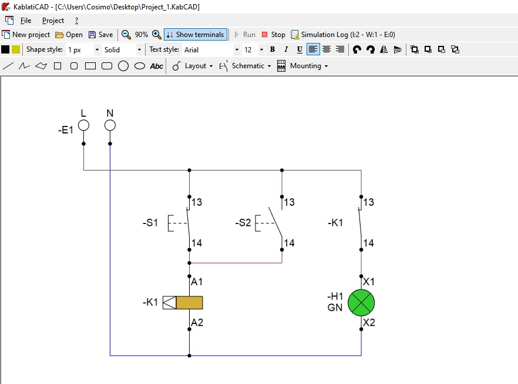Zoom out with the minus magnifier
Screen dimensions: 518x384
(x=126, y=35)
